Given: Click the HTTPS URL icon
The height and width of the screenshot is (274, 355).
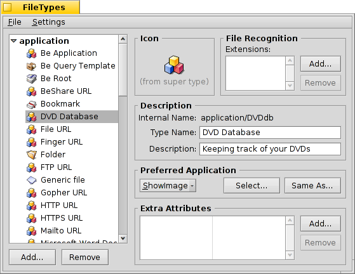Looking at the screenshot, I should pyautogui.click(x=32, y=218).
